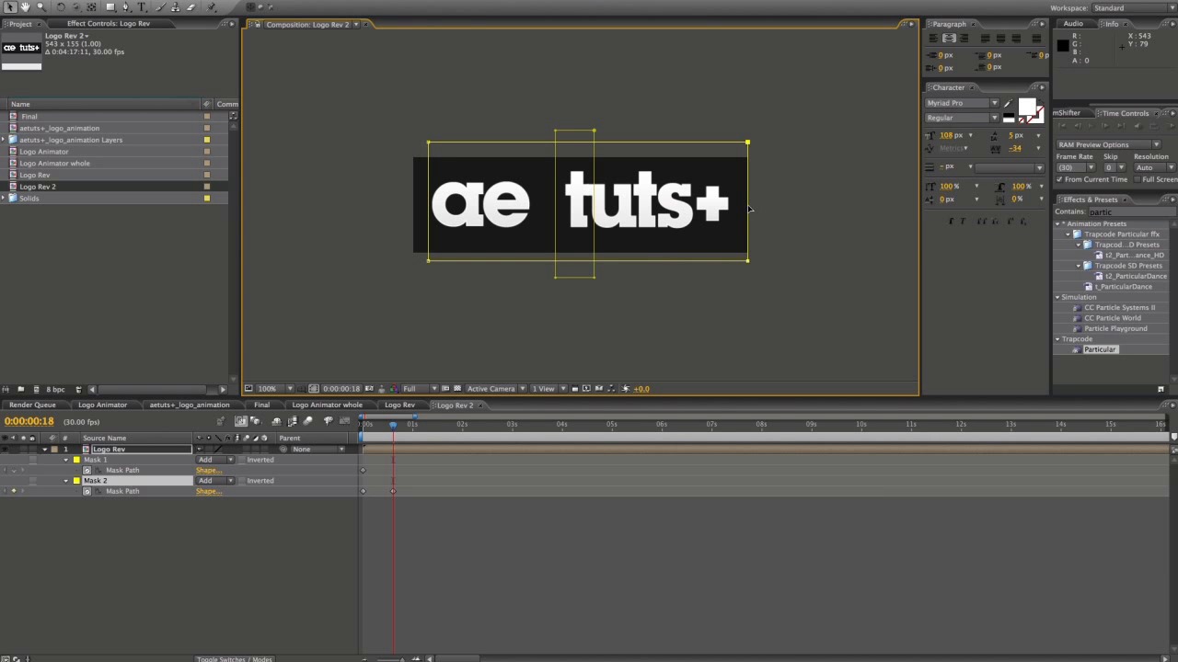
Task: Toggle Full Screen checkbox in Time Controls
Action: point(1138,179)
